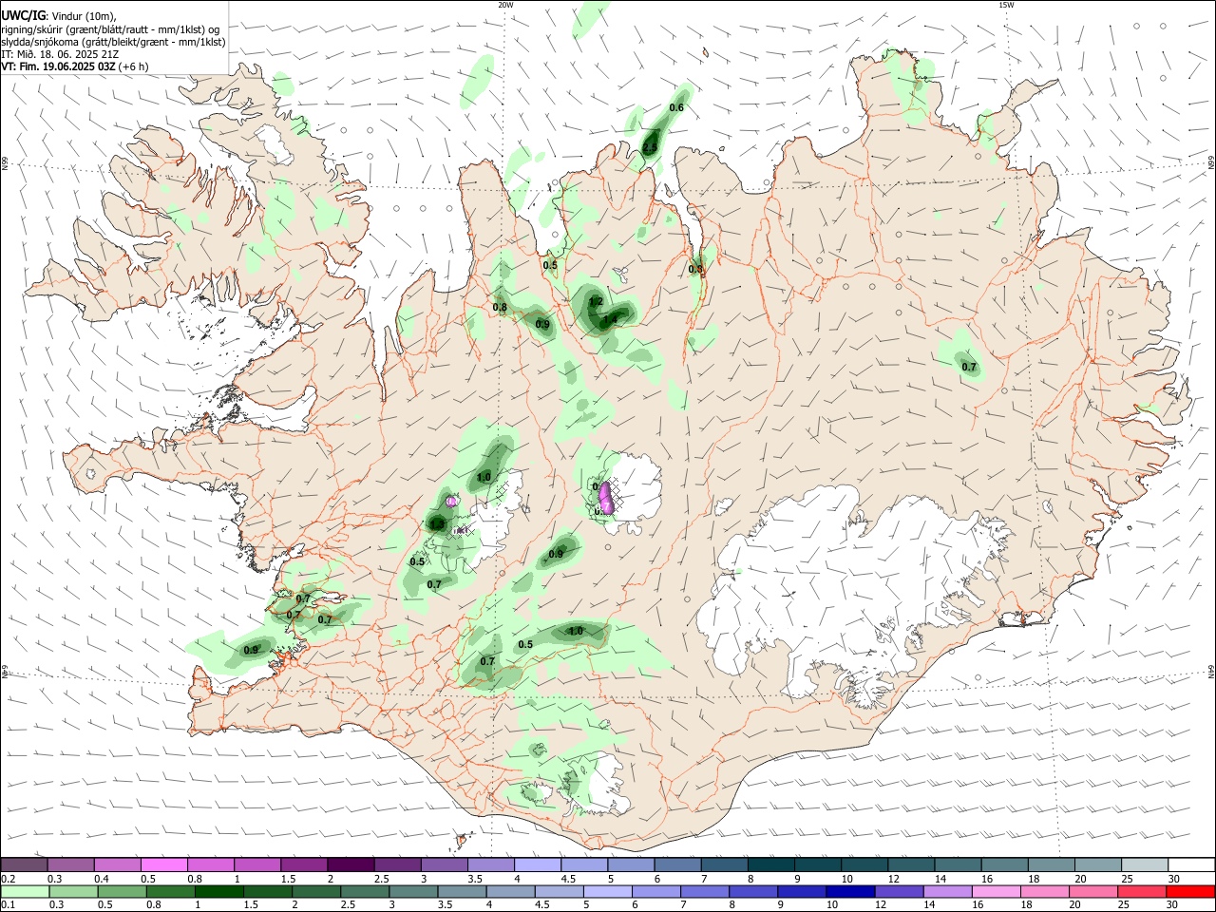Click the pink snow patch on the central glacier
The image size is (1216, 912).
pos(606,498)
